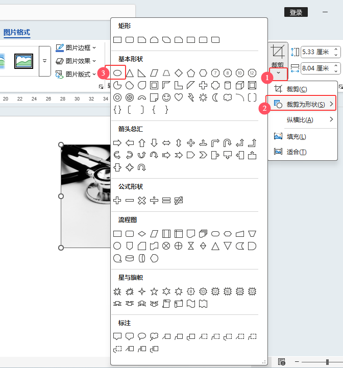Choose the no-symbol prohibited shape
This screenshot has height=368, width=343.
pyautogui.click(x=130, y=97)
